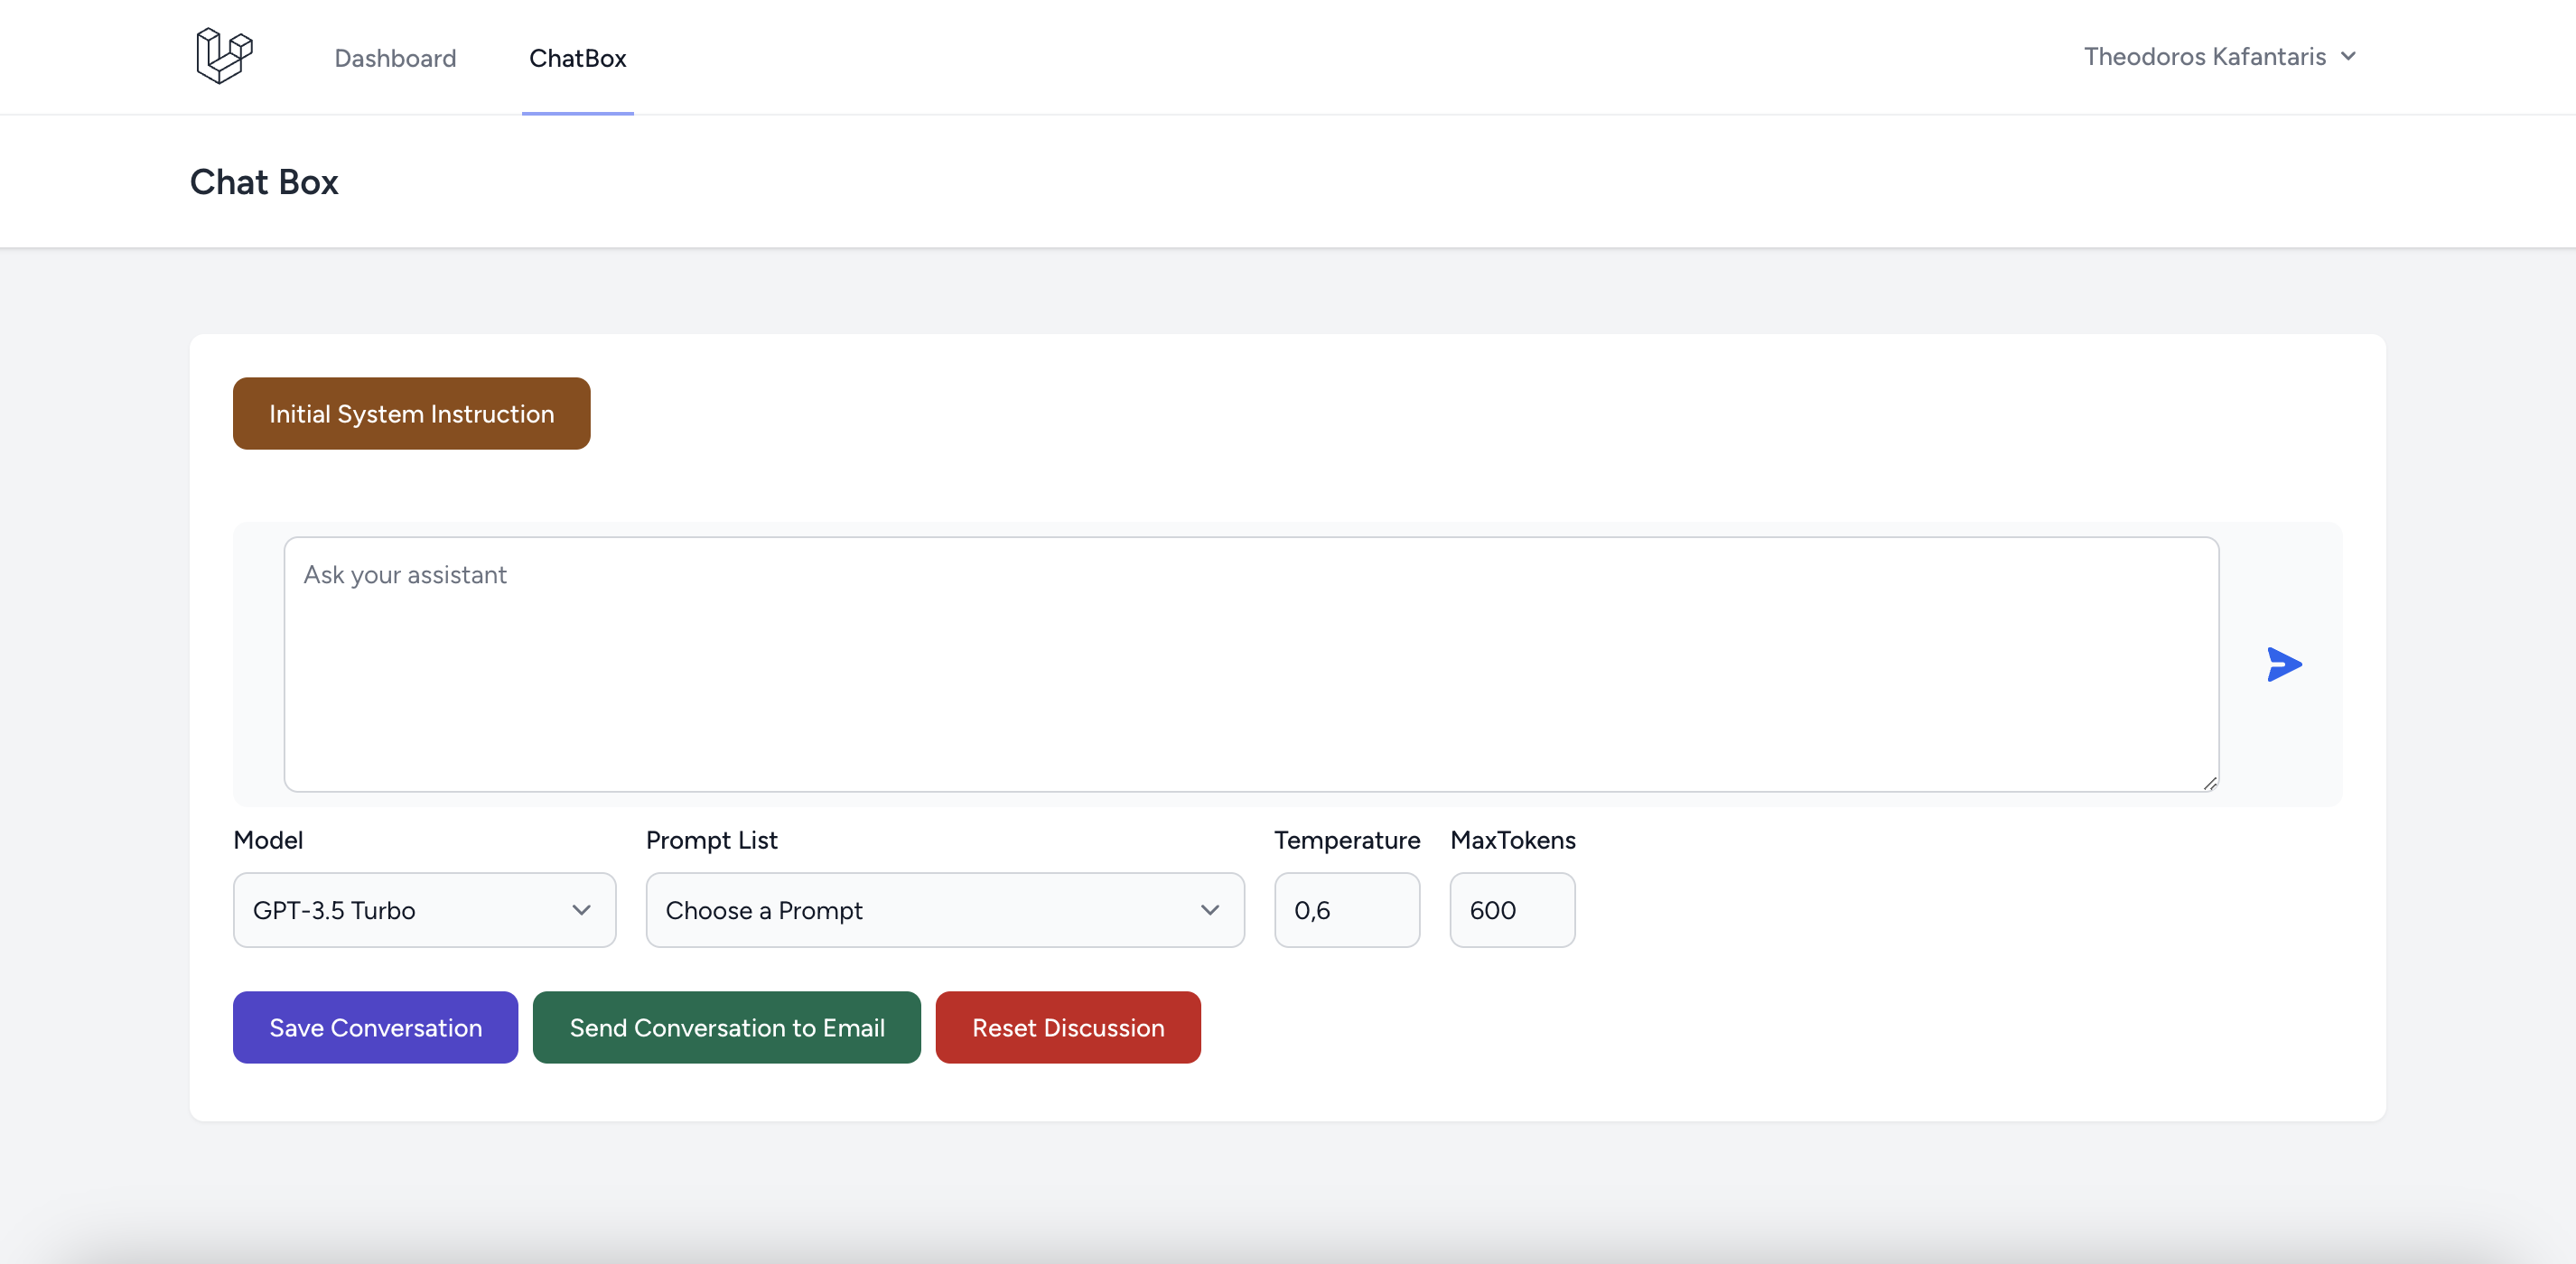
Task: Click the MaxTokens input field
Action: coord(1511,909)
